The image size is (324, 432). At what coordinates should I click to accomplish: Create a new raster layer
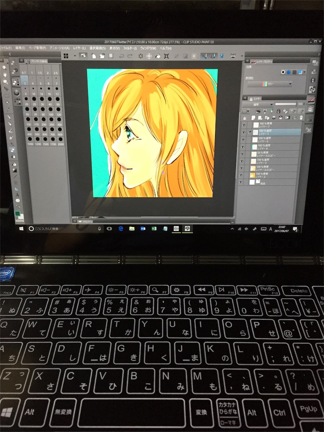(253, 118)
